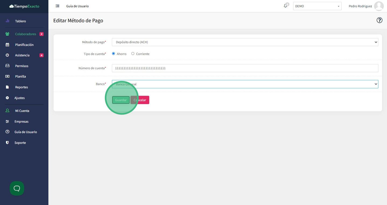Screen dimensions: 387x205
Task: Open Reportes in the sidebar
Action: (22, 87)
